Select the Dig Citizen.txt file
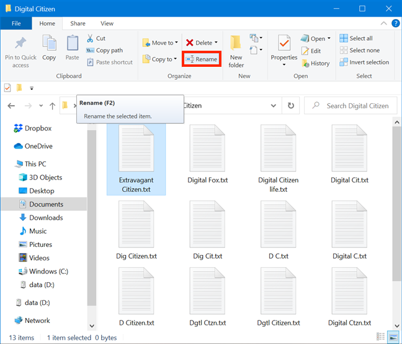This screenshot has height=344, width=402. tap(136, 231)
